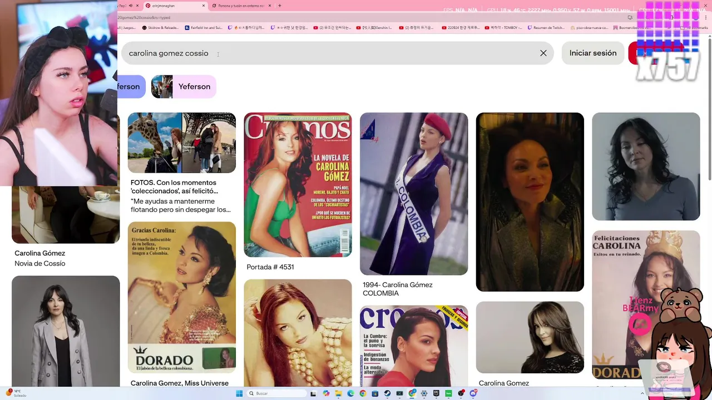Select the erinjmonaghan Pinterest tab
This screenshot has height=400, width=712.
click(175, 6)
